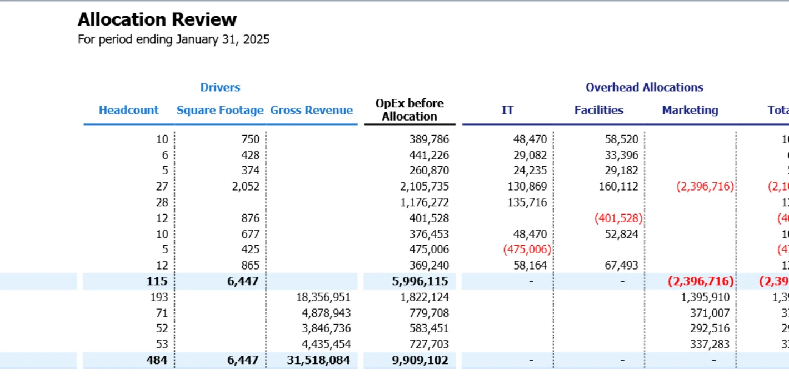Select IT allocation 135,716

527,202
